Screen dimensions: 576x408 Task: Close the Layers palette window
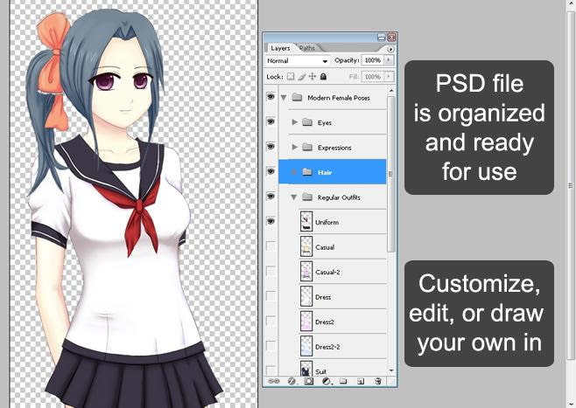[x=391, y=37]
